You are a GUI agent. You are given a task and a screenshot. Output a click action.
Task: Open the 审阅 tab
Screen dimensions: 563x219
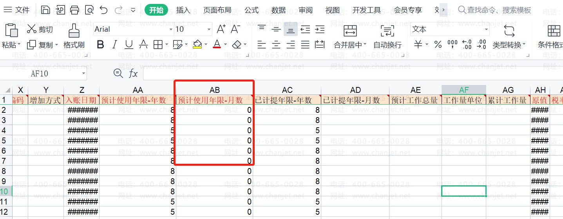[x=306, y=10]
